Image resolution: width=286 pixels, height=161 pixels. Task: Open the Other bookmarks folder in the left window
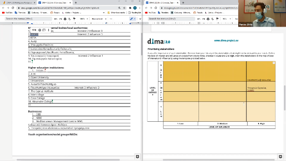tap(116, 13)
